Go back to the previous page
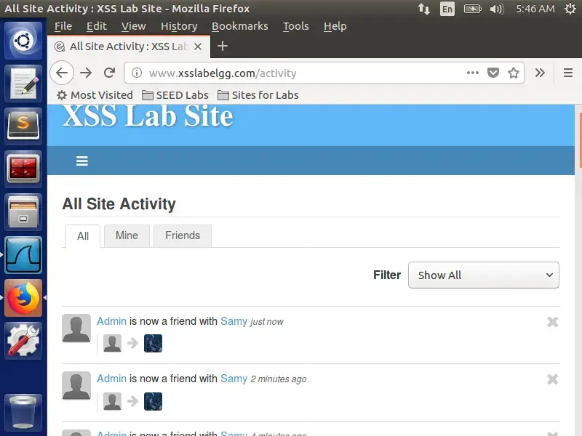The image size is (582, 436). point(62,73)
